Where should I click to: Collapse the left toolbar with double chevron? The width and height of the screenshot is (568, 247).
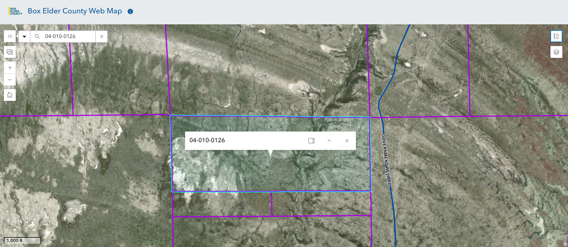point(10,36)
